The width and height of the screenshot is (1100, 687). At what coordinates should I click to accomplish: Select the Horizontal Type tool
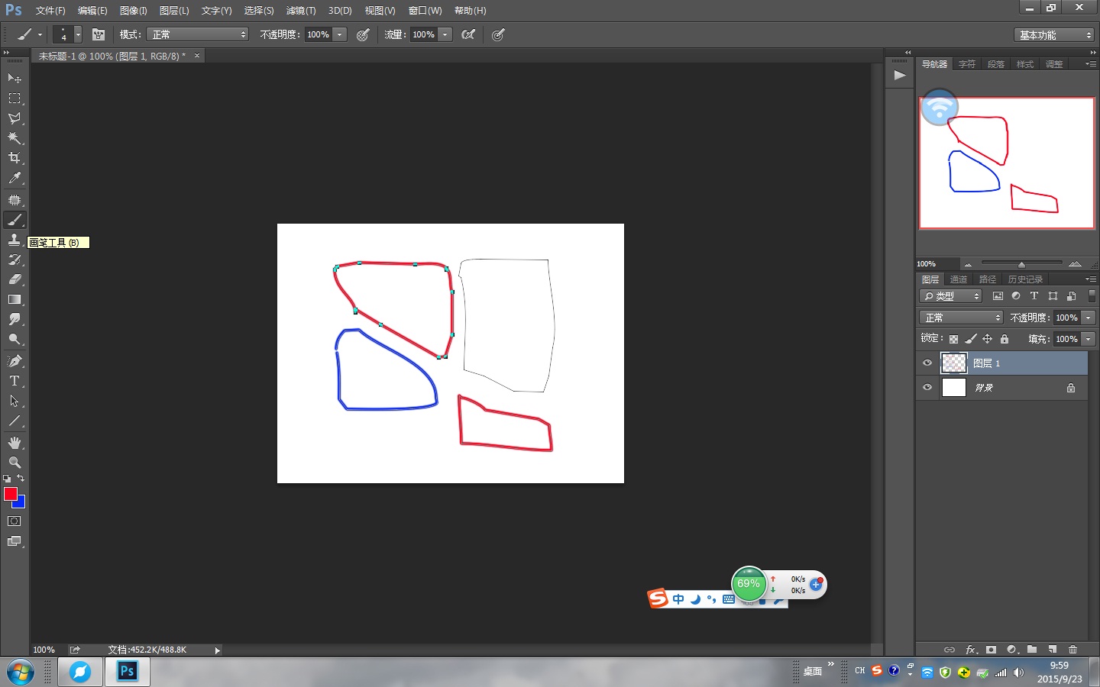point(15,381)
